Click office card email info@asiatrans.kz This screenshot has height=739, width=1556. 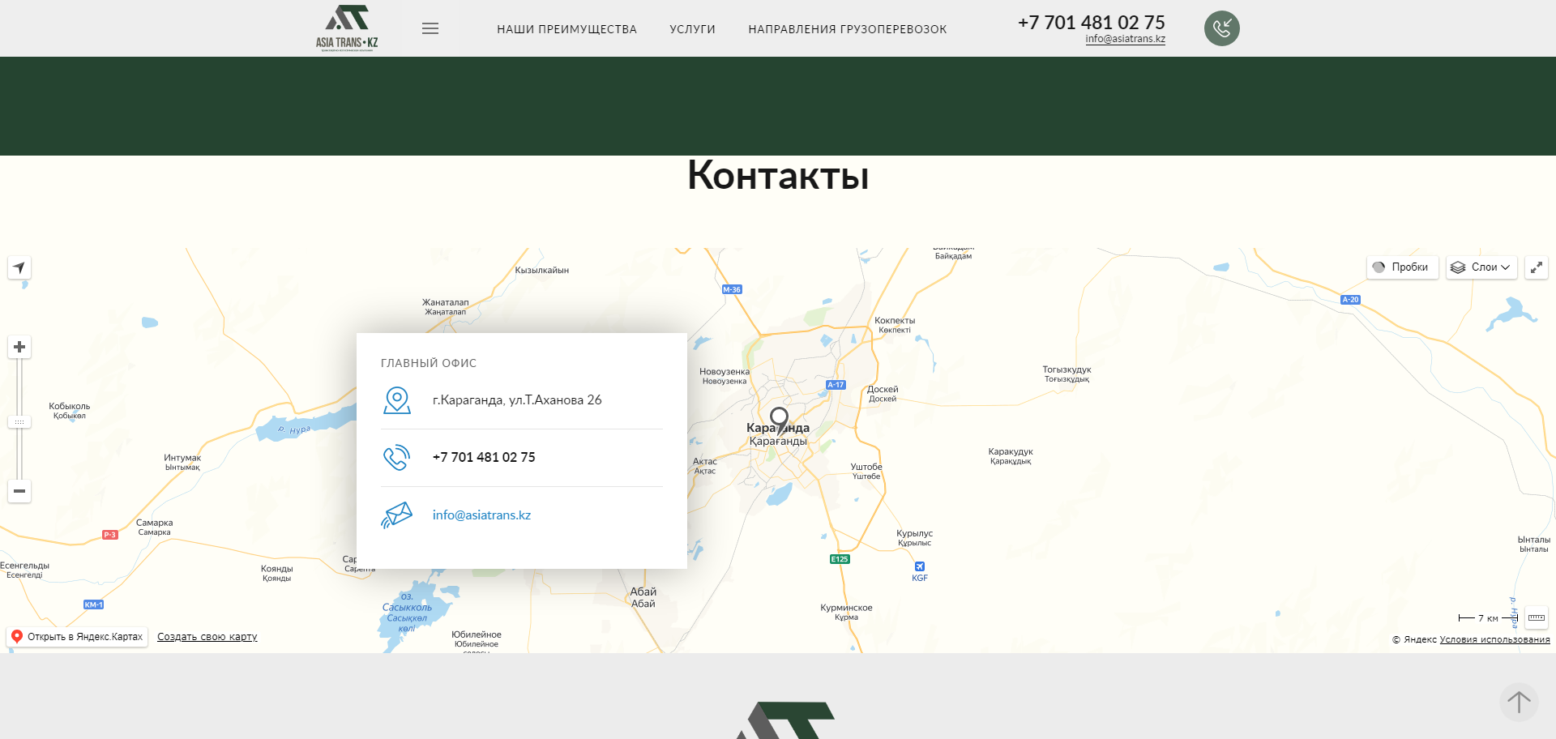481,515
